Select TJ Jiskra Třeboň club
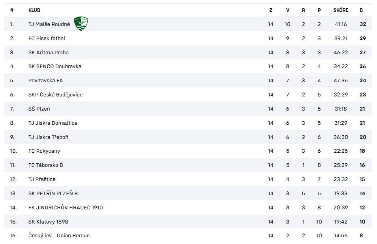 click(x=48, y=137)
